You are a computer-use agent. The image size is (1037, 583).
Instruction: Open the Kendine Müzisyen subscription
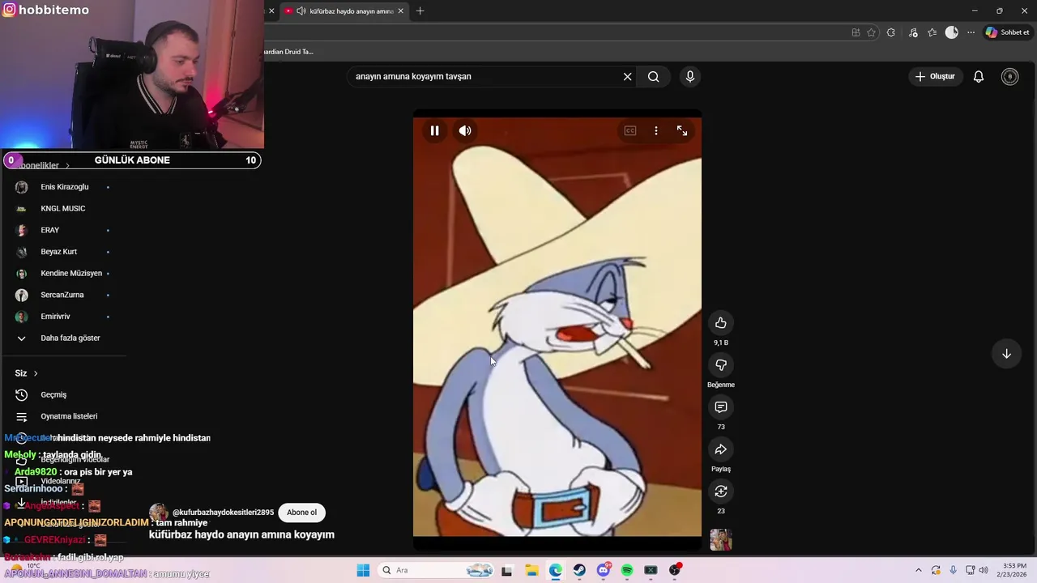tap(71, 274)
